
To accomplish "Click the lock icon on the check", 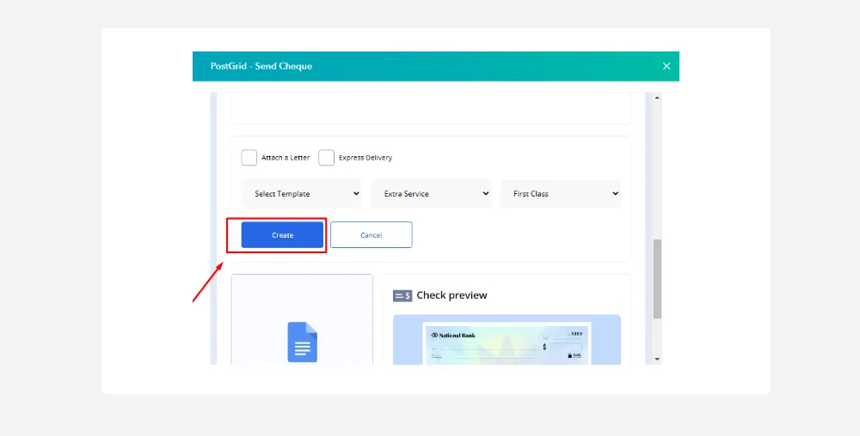I will [568, 354].
